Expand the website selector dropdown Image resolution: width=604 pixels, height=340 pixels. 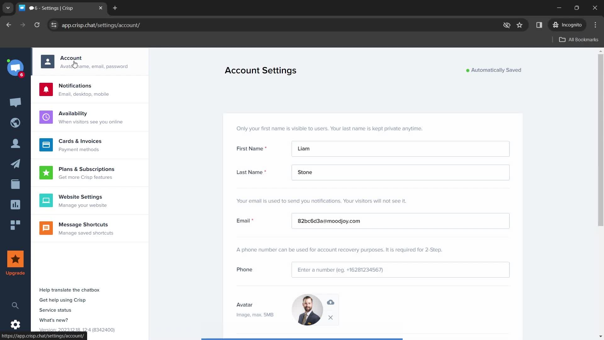pyautogui.click(x=15, y=67)
